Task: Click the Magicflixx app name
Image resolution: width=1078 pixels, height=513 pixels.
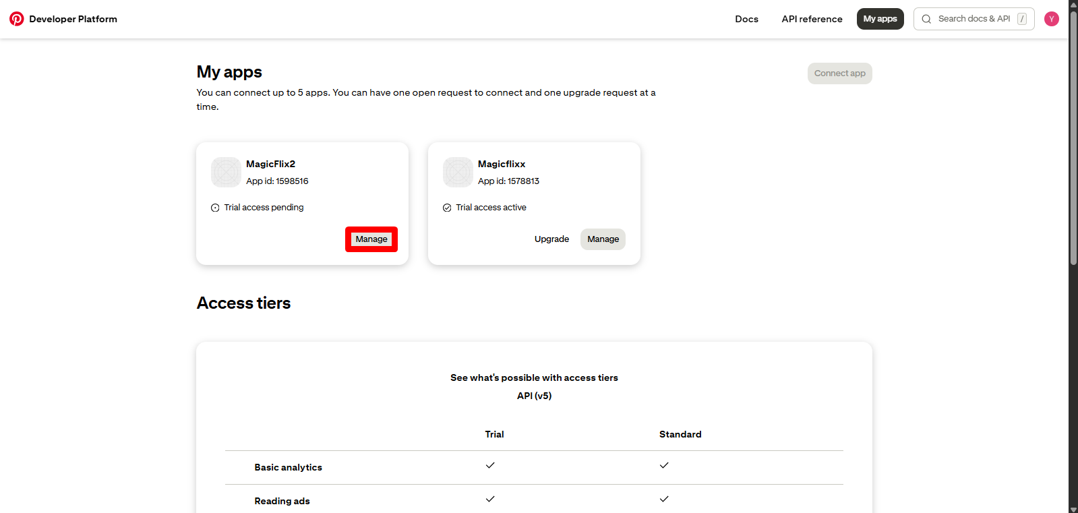Action: coord(502,164)
